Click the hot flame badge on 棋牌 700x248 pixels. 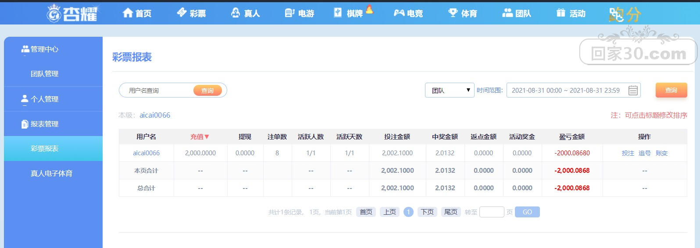[x=369, y=9]
